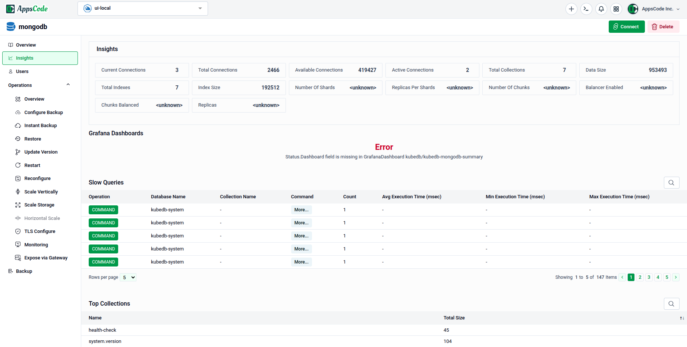The image size is (687, 347).
Task: Collapse the Operations section
Action: pos(68,85)
